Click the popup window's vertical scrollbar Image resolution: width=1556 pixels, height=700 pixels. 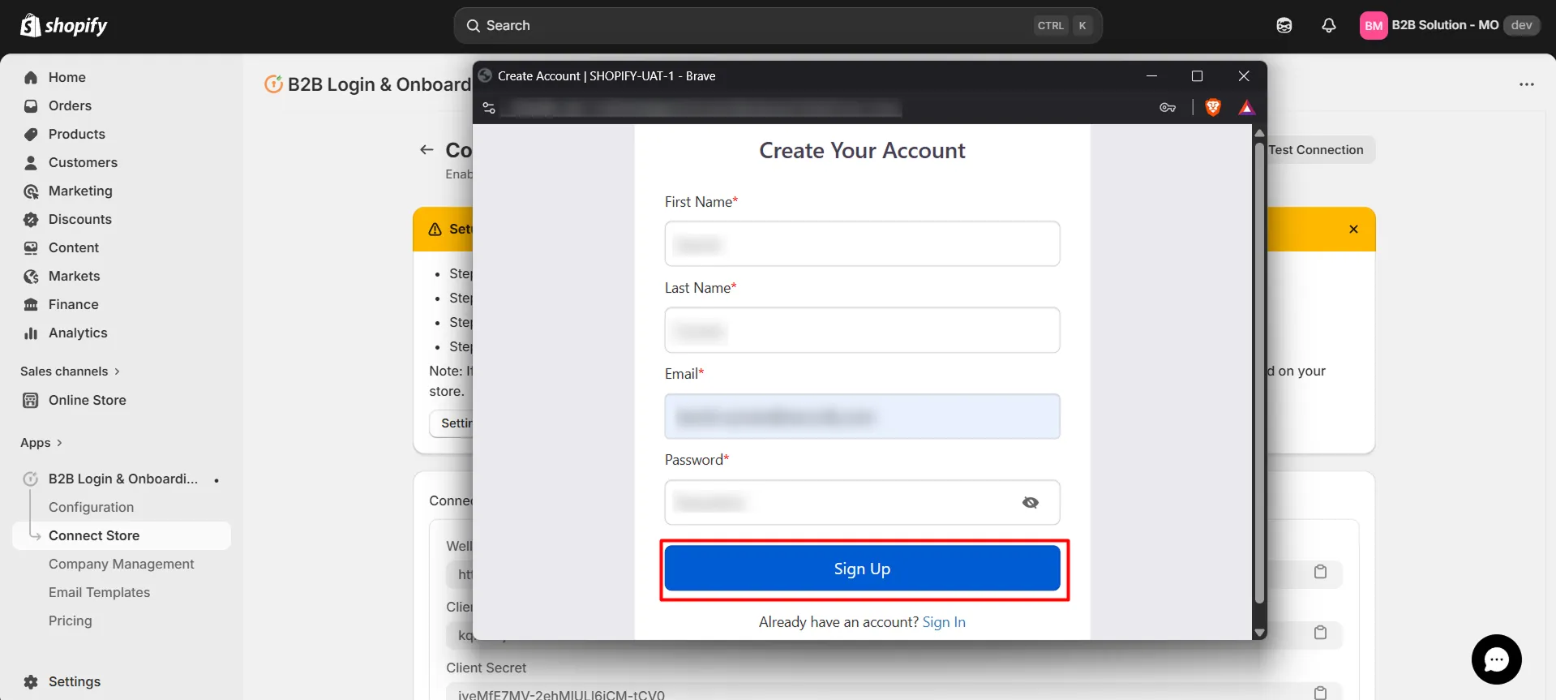1259,373
